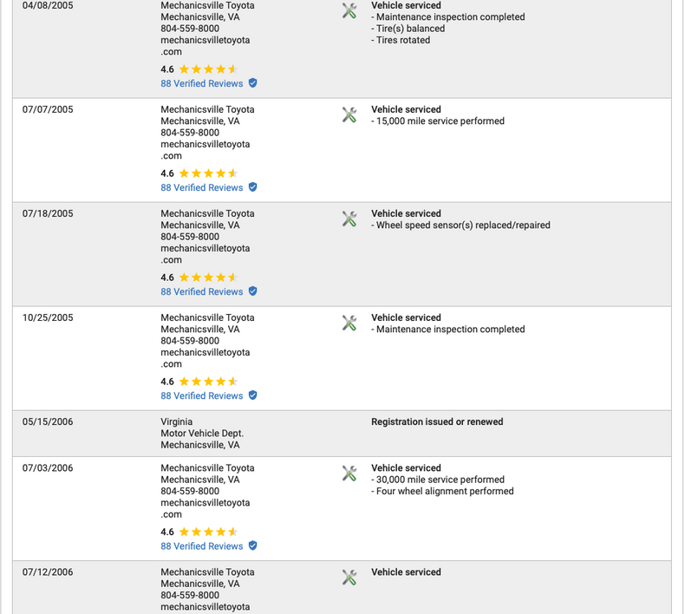
Task: Click the Registration issued or renewed entry
Action: tap(437, 421)
